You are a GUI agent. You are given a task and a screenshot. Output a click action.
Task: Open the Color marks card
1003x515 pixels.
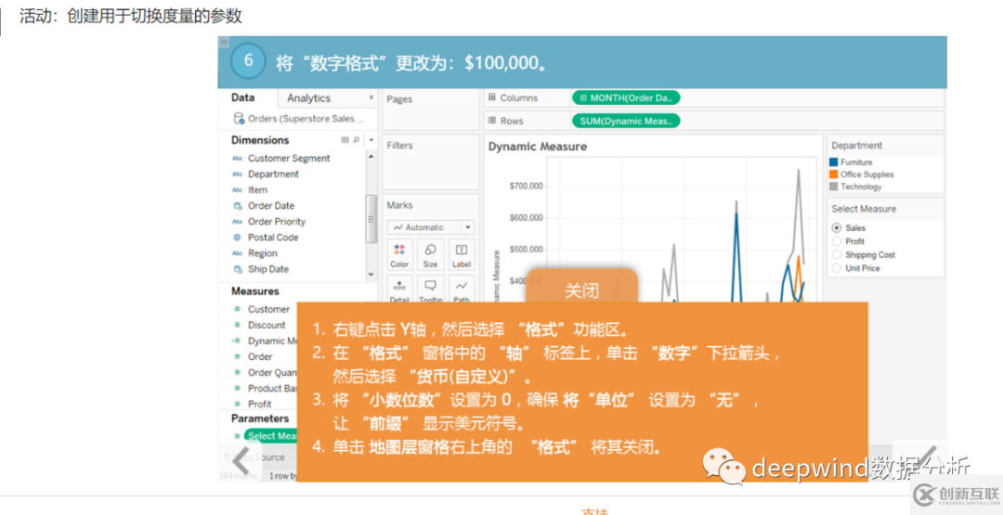tap(399, 255)
